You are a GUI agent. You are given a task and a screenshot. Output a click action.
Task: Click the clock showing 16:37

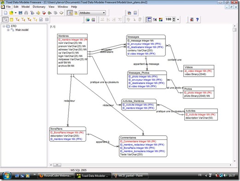click(x=232, y=175)
